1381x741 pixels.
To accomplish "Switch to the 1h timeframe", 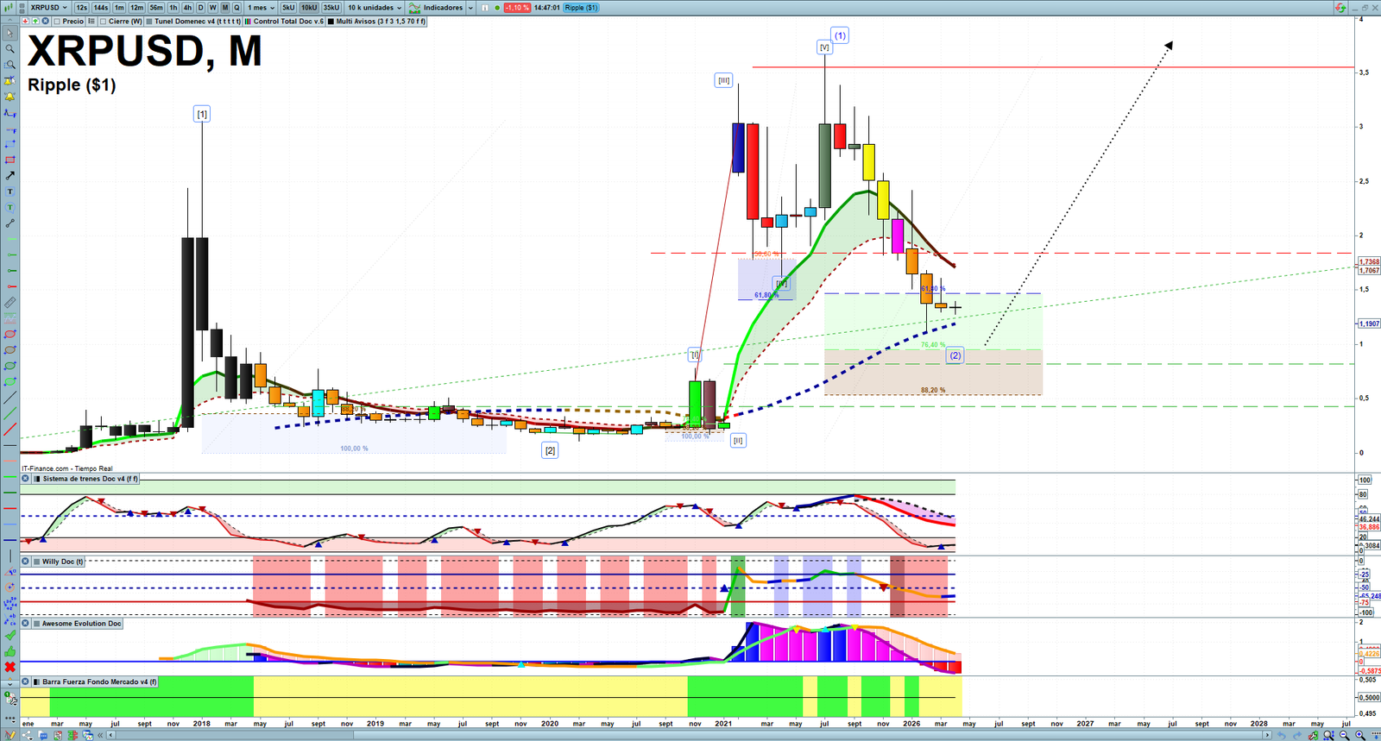I will 173,8.
